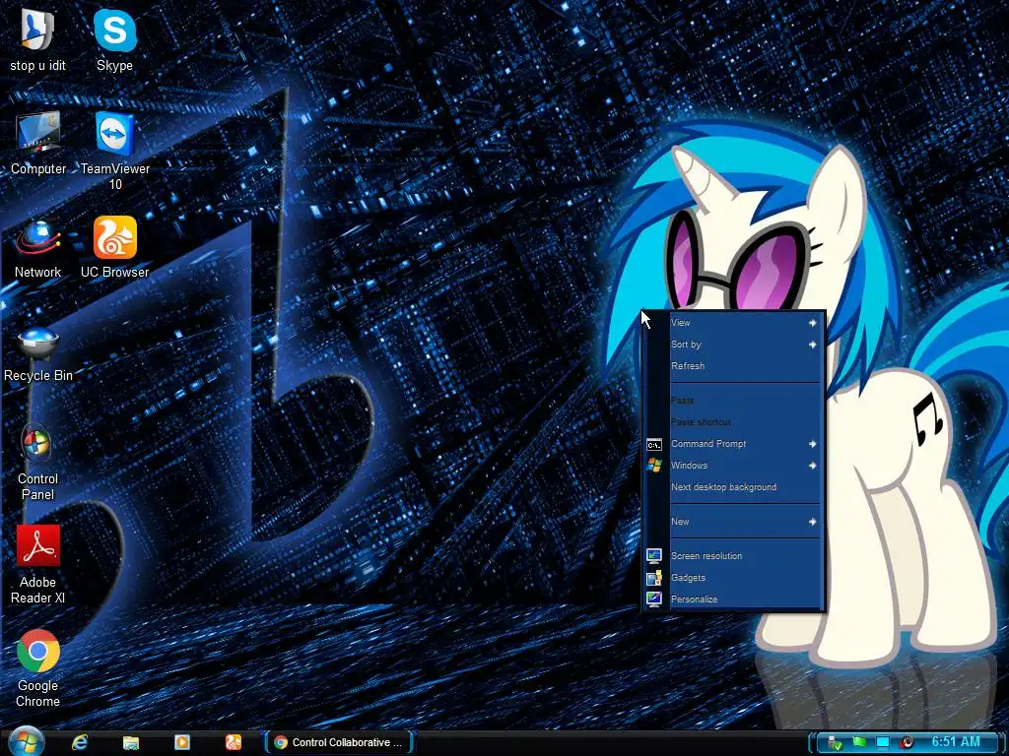Select the Recycle Bin icon
This screenshot has height=756, width=1009.
pyautogui.click(x=38, y=353)
